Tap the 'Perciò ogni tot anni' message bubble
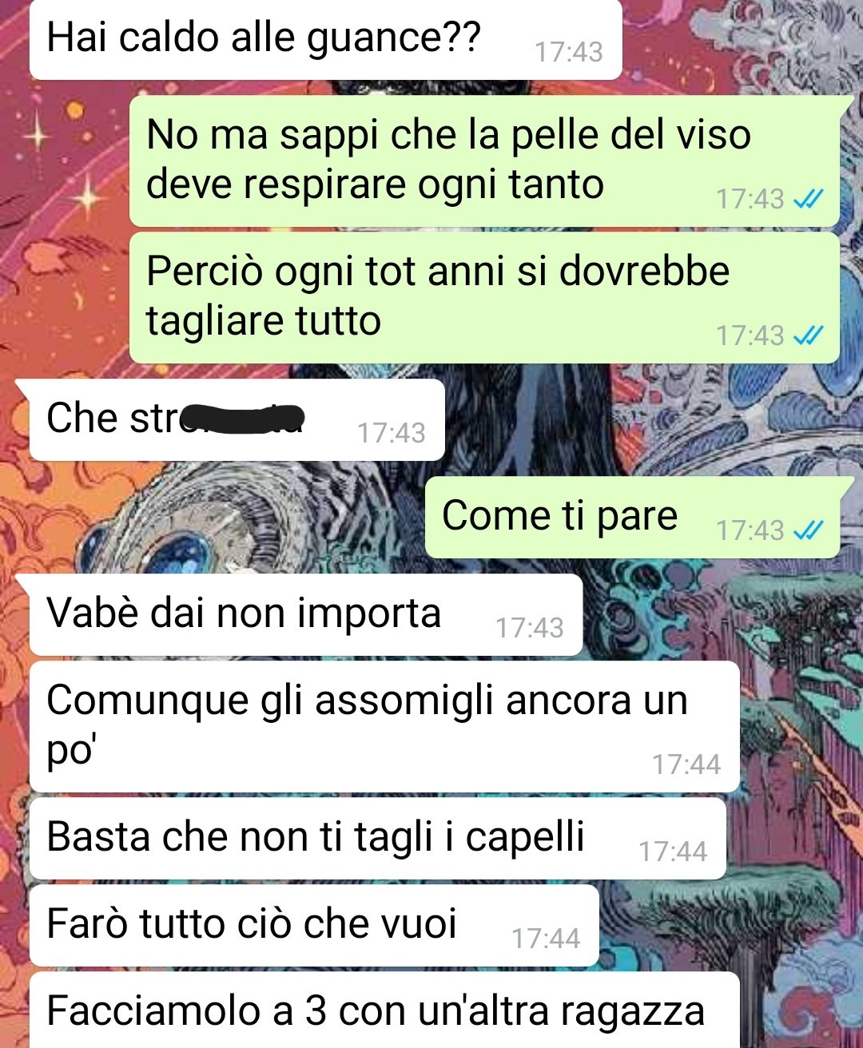 (x=484, y=297)
